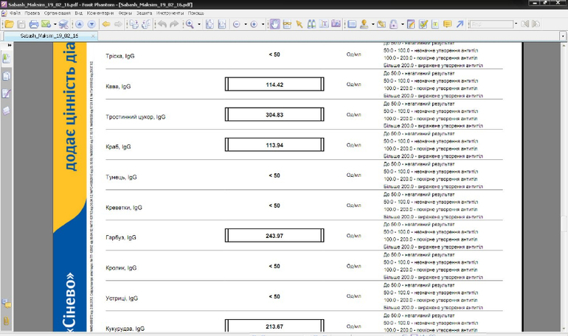Viewport: 568px width, 336px height.
Task: Open the Файл menu
Action: (x=14, y=13)
